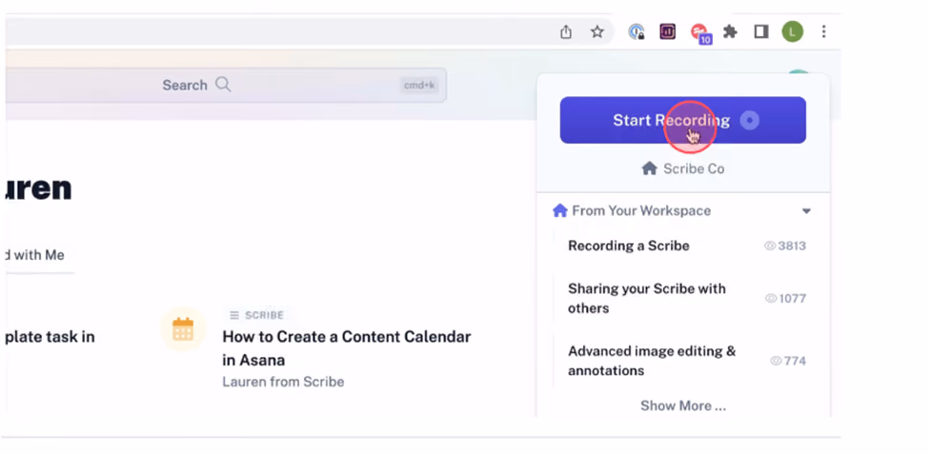Open the Chrome extensions puzzle icon

731,31
